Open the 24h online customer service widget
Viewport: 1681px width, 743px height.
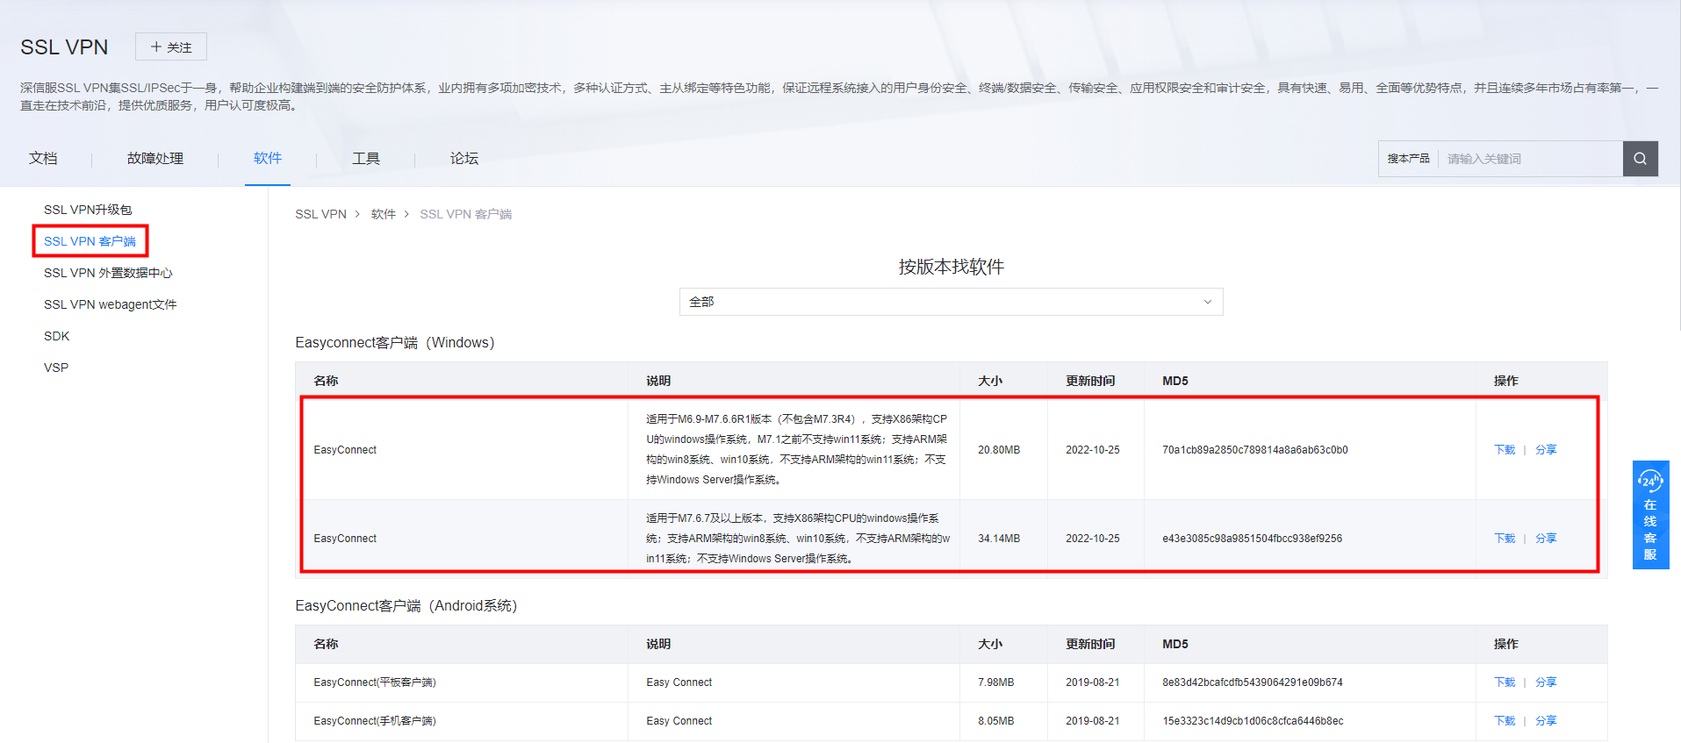(x=1650, y=515)
